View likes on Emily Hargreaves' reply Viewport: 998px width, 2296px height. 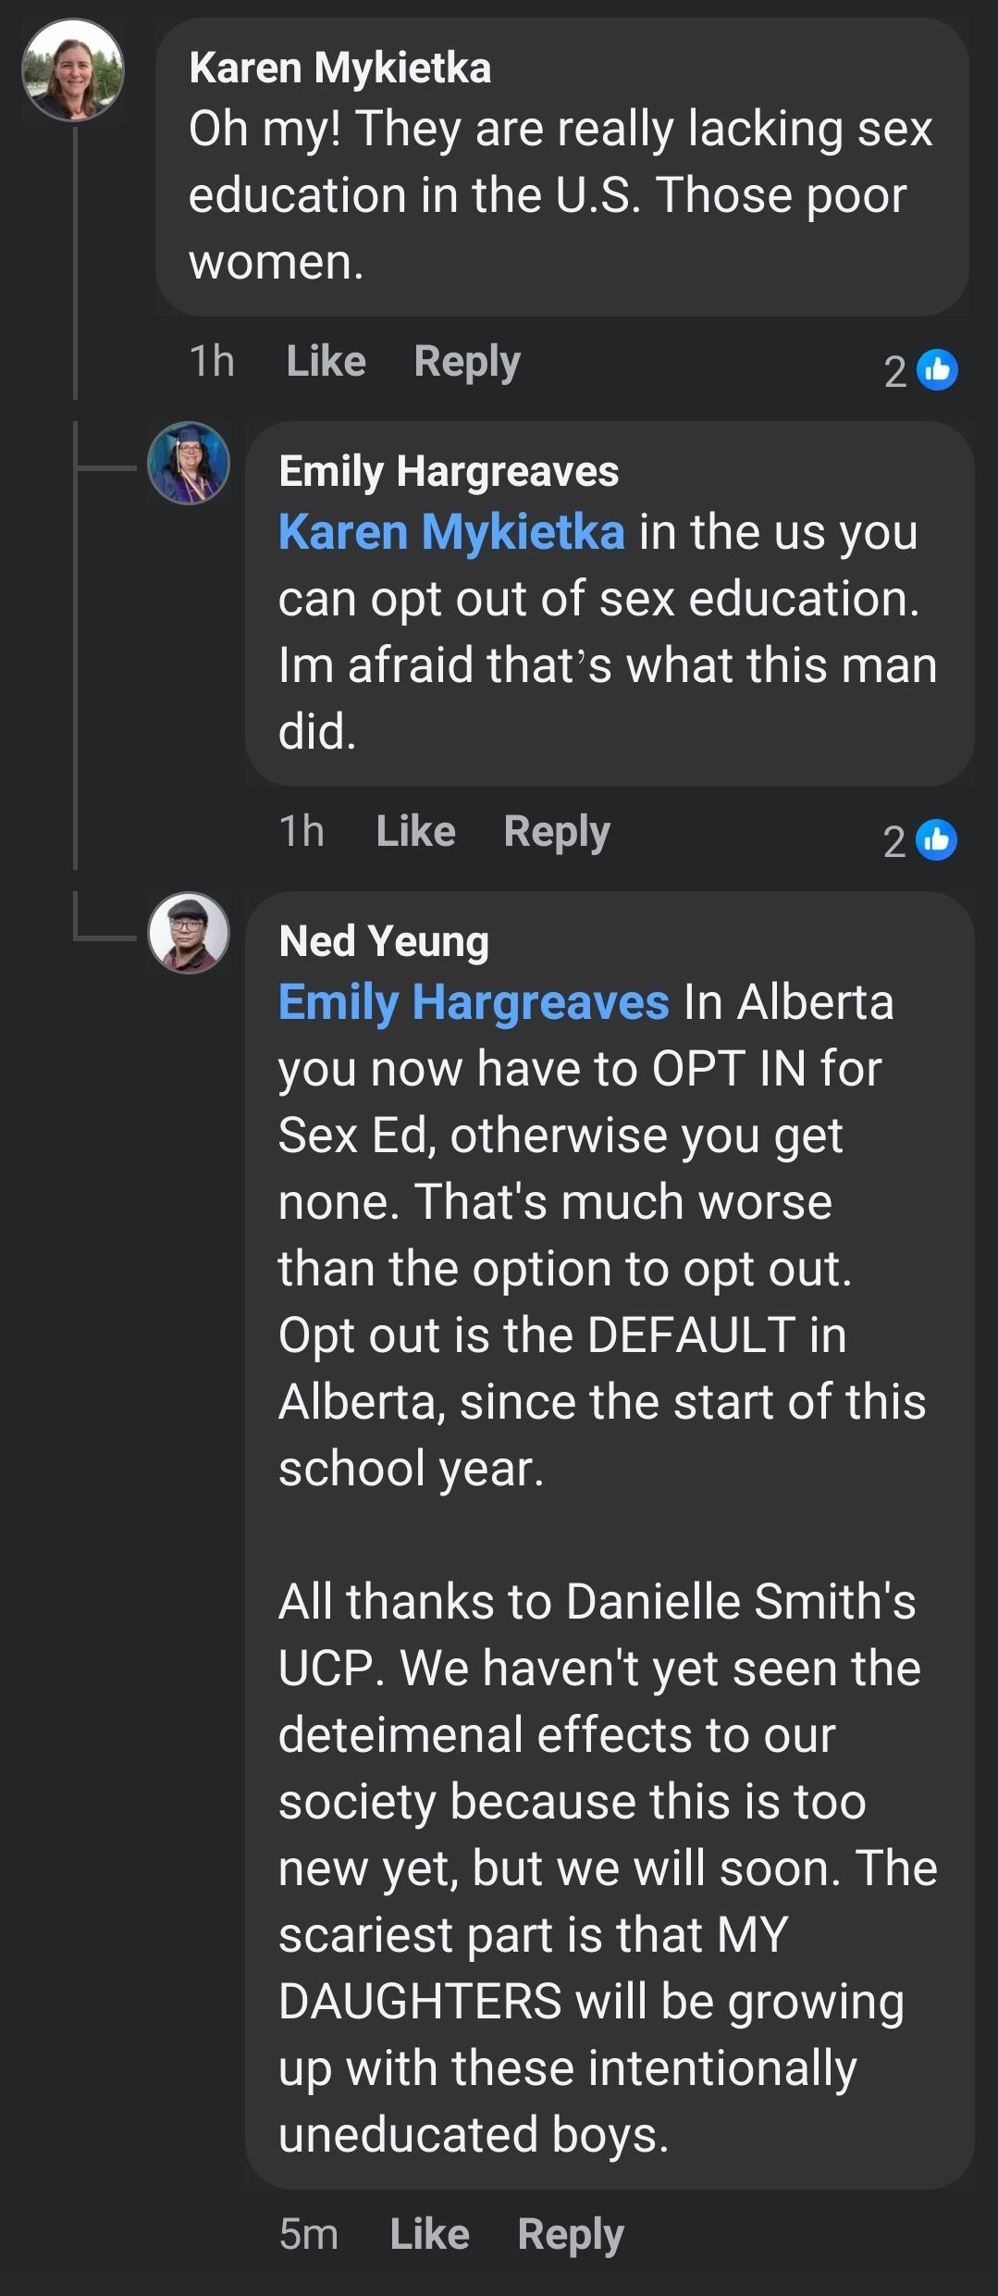click(x=920, y=840)
